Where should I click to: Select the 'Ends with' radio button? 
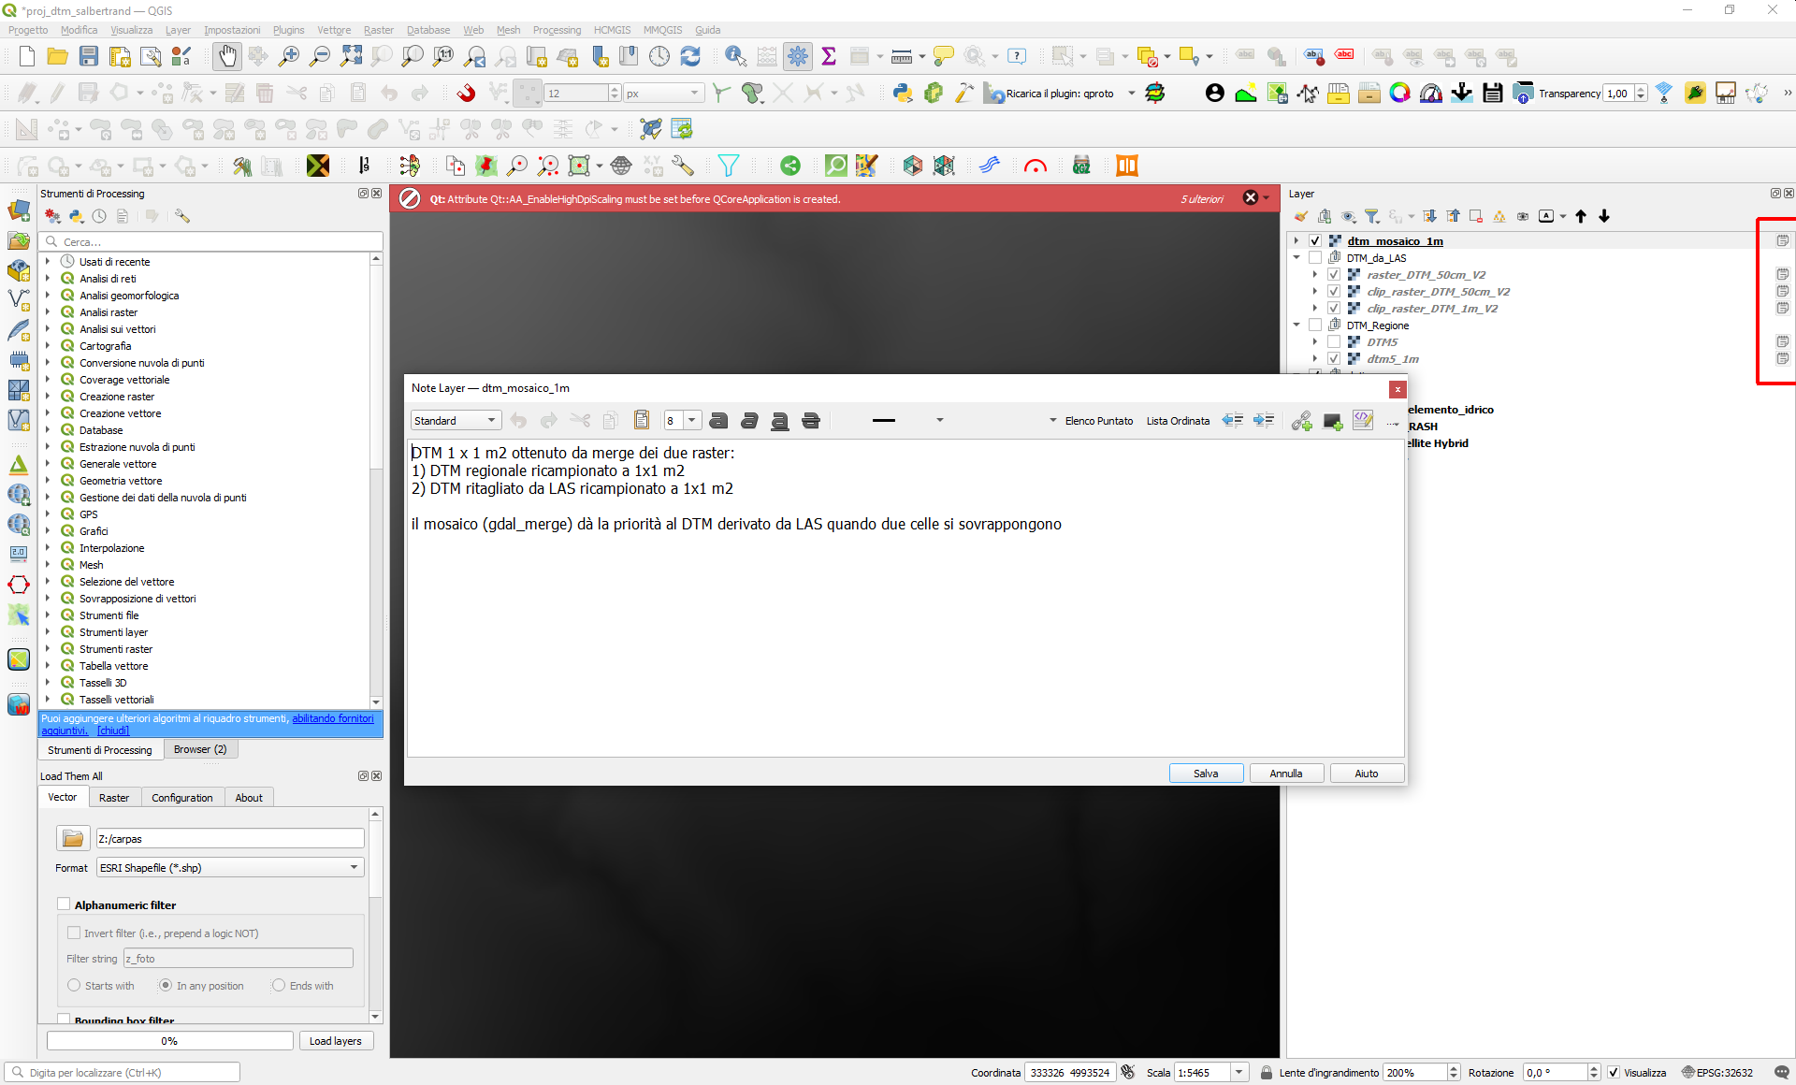278,985
